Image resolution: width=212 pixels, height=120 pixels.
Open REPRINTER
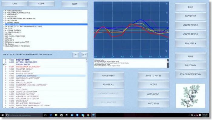[190, 16]
